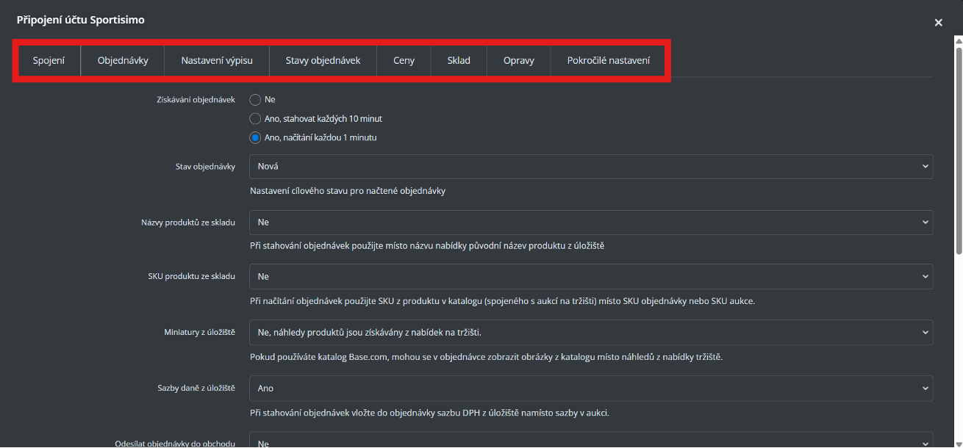The width and height of the screenshot is (963, 448).
Task: Click the 'Odesílat objednávky do obchodu' label
Action: click(175, 444)
